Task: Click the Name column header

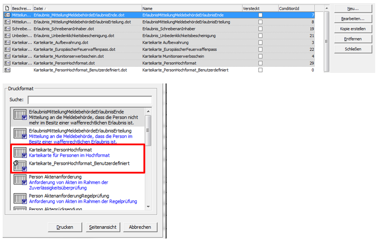Action: tap(191, 8)
